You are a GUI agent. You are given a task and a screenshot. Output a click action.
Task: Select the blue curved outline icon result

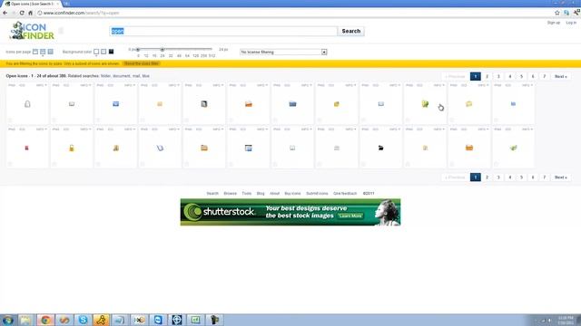[160, 148]
